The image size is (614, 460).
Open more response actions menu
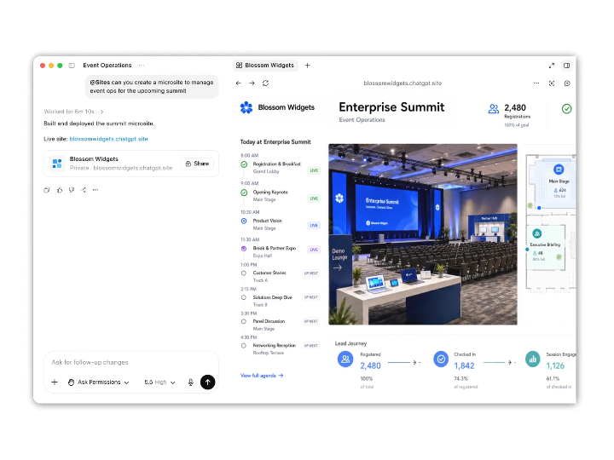coord(96,190)
